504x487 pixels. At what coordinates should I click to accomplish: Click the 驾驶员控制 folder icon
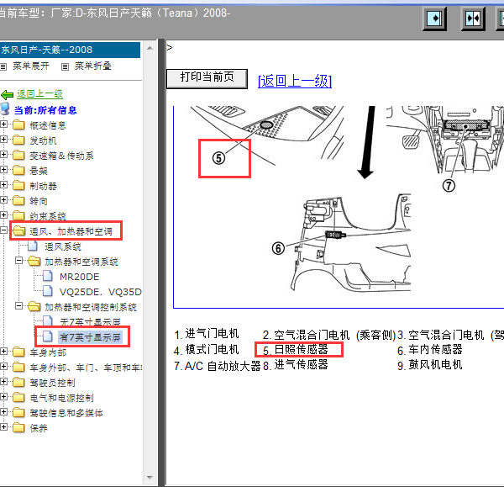coord(18,382)
